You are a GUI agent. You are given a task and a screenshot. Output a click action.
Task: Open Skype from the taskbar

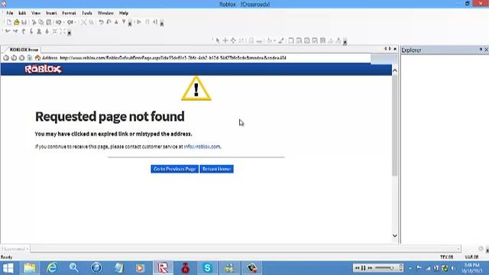click(207, 268)
